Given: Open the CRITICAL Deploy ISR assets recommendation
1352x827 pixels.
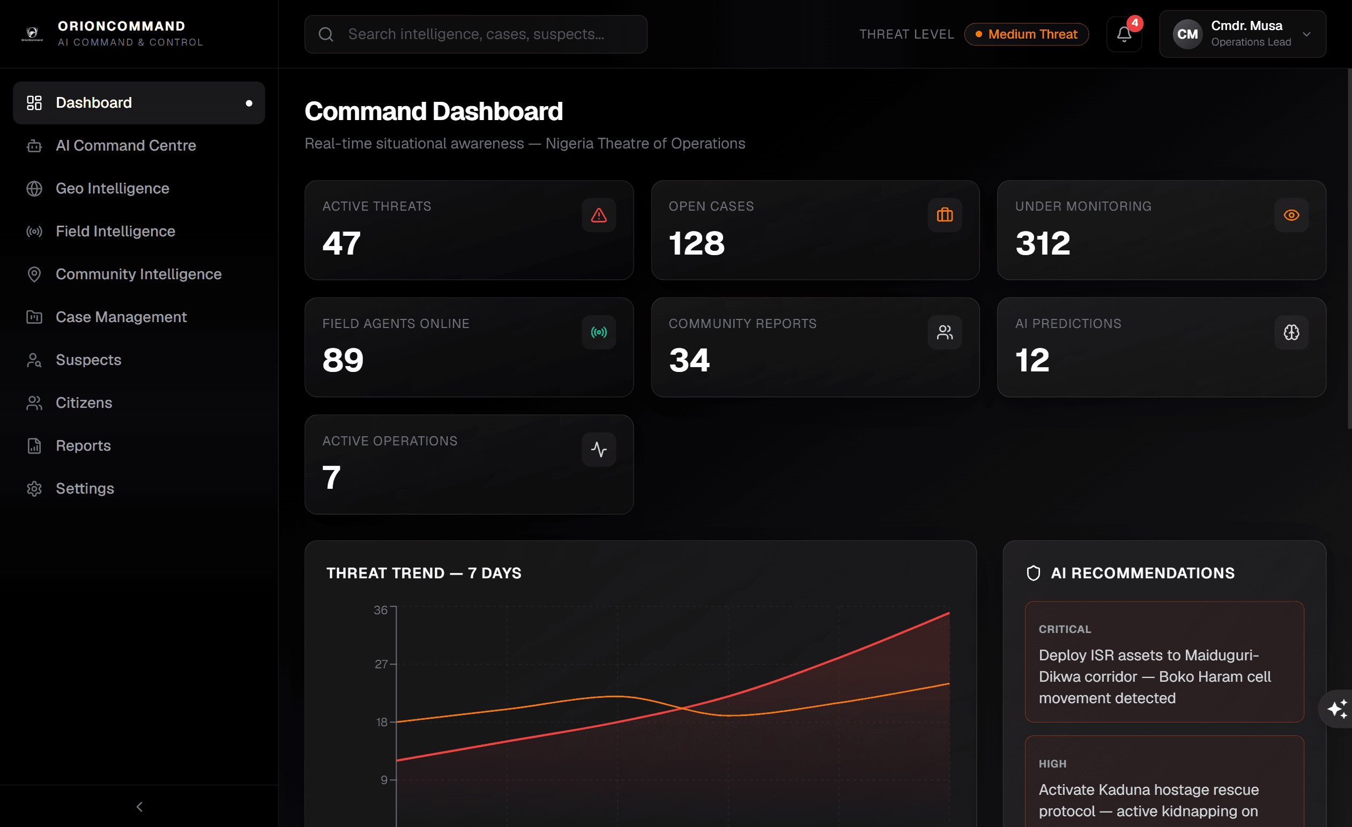Looking at the screenshot, I should [x=1164, y=661].
